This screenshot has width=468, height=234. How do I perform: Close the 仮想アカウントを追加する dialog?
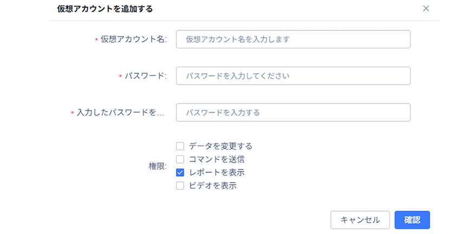[x=426, y=8]
